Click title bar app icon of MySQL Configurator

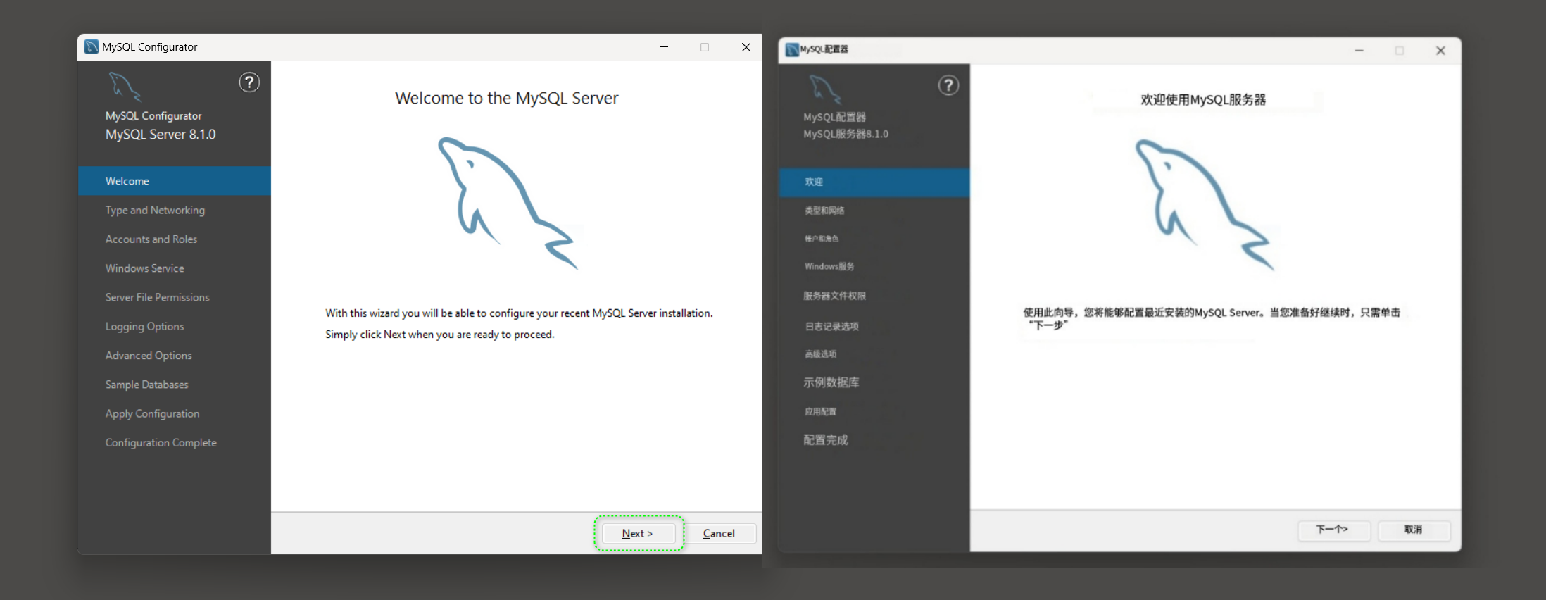coord(92,46)
